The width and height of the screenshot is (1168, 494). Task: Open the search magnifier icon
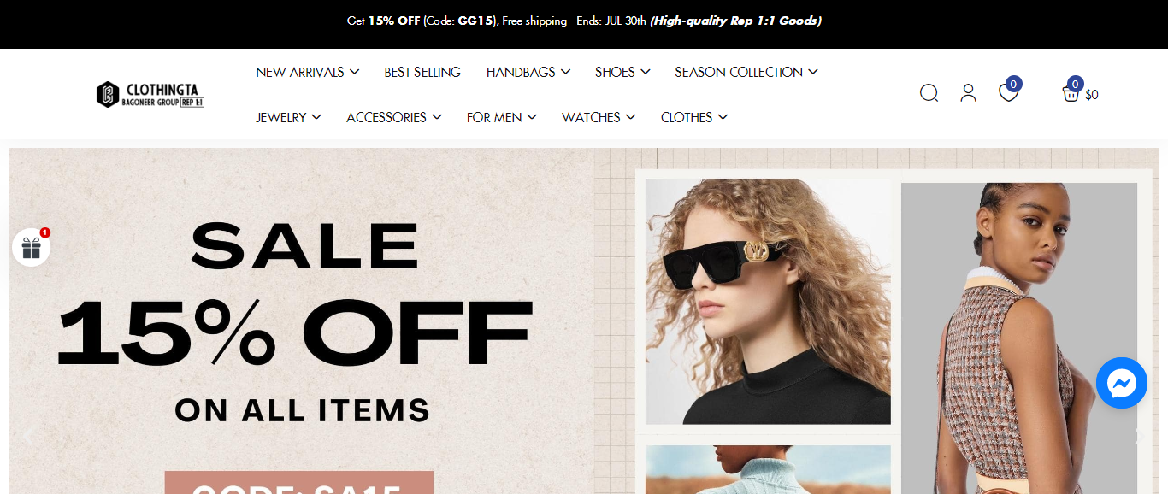[929, 93]
